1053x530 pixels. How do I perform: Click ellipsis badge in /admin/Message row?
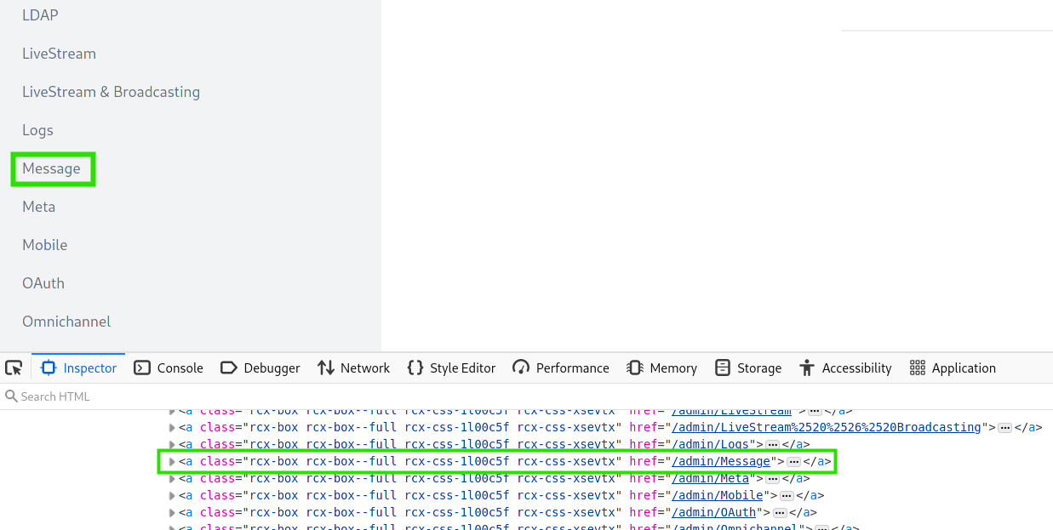coord(793,462)
